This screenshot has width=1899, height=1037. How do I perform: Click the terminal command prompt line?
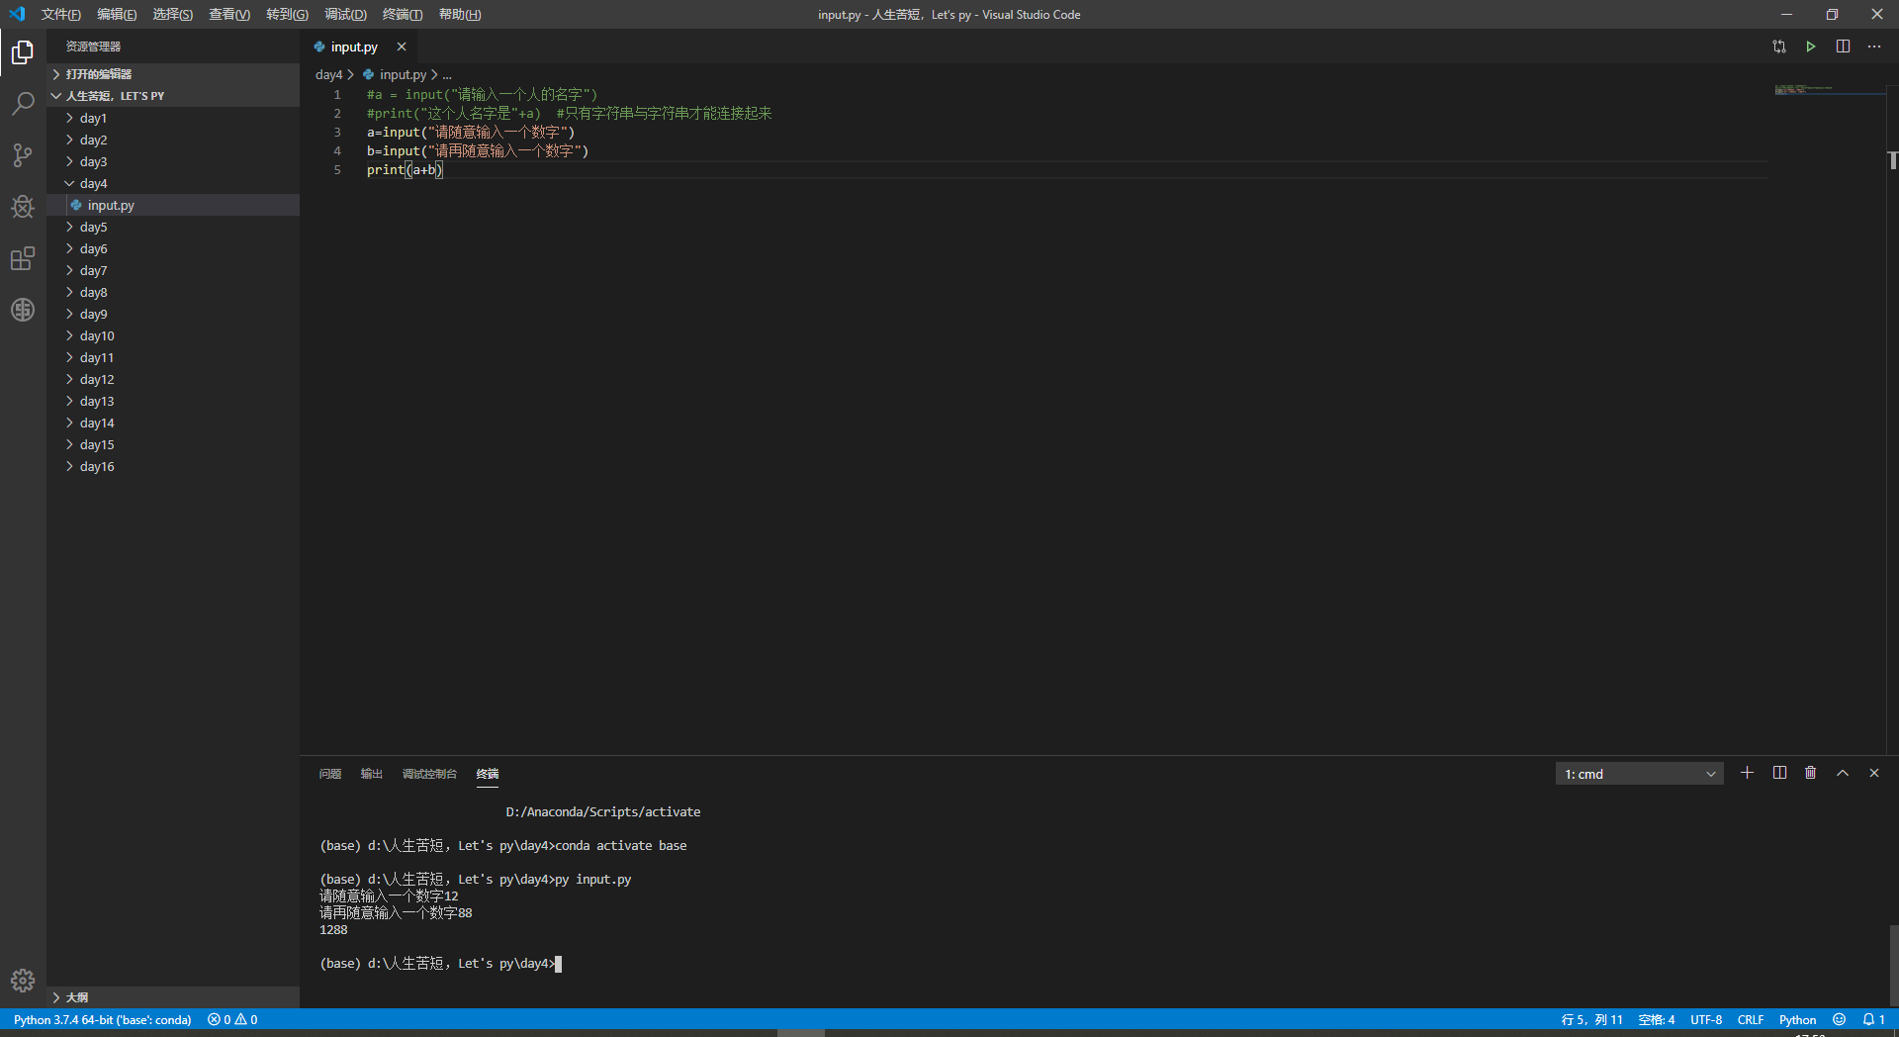(440, 963)
